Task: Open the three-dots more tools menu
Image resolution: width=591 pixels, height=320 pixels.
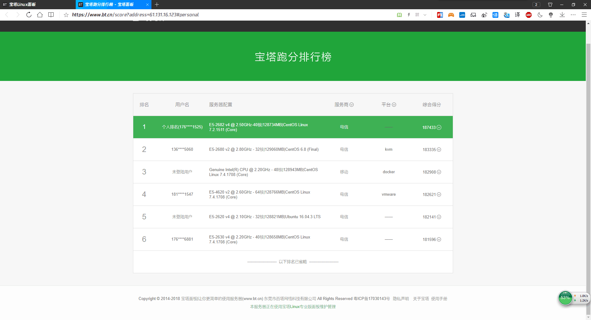Action: click(x=573, y=15)
